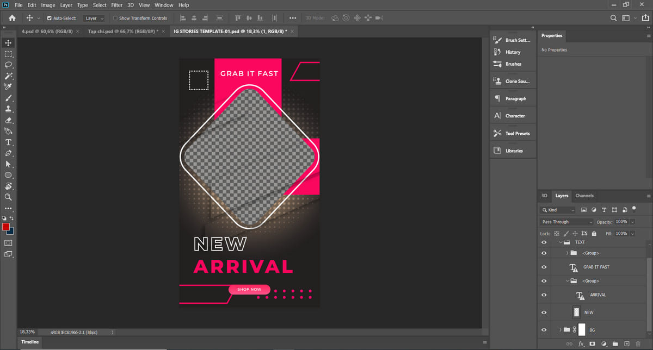Open the Filter menu
This screenshot has width=653, height=350.
coord(116,5)
